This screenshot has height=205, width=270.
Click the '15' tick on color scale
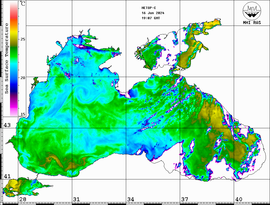coord(23,114)
